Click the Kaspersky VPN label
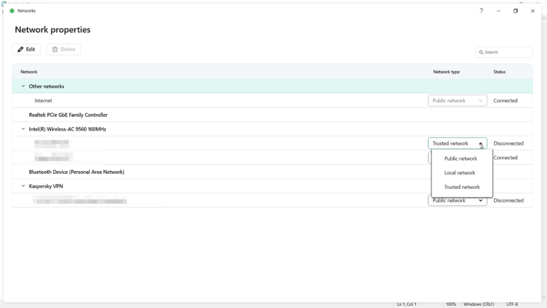The height and width of the screenshot is (308, 547). [x=46, y=186]
